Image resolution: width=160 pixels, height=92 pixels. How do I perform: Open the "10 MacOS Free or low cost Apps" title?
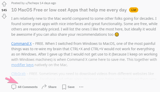(x=69, y=10)
